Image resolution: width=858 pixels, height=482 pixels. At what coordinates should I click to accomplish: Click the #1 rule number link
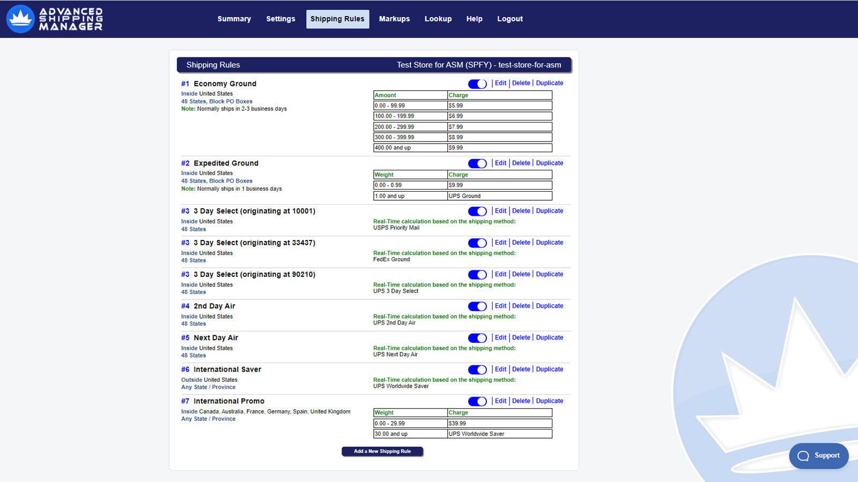coord(184,84)
